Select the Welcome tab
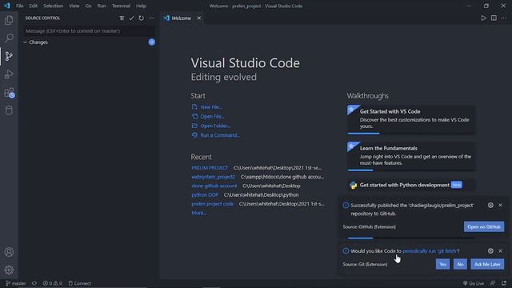This screenshot has height=288, width=512. [182, 18]
